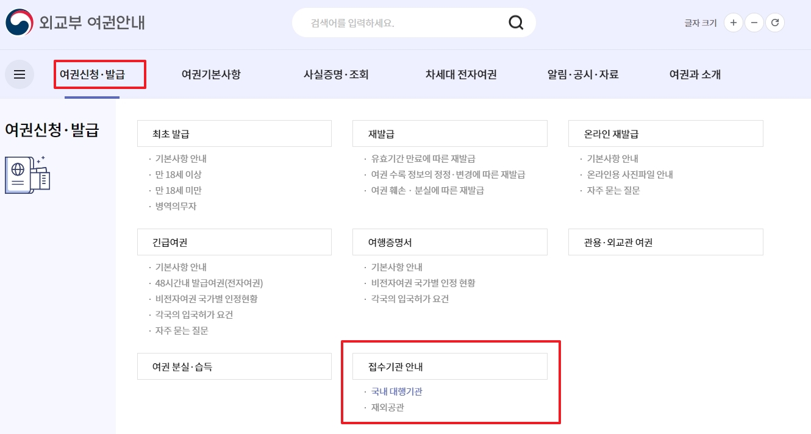Viewport: 811px width, 434px height.
Task: Reset font size using the refresh icon
Action: click(775, 22)
